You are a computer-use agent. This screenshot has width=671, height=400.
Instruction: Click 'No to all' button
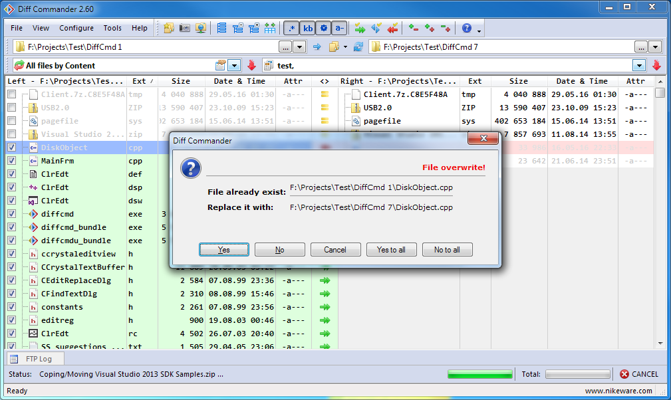[x=447, y=250]
